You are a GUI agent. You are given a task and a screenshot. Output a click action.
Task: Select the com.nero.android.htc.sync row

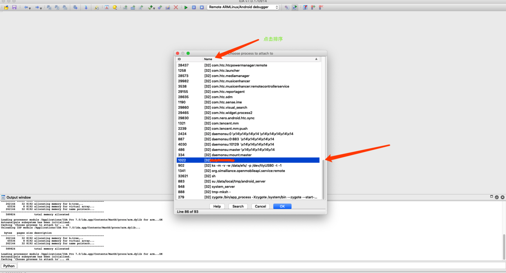(248, 118)
